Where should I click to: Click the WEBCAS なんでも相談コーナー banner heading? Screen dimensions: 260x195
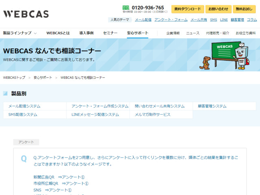(52, 51)
